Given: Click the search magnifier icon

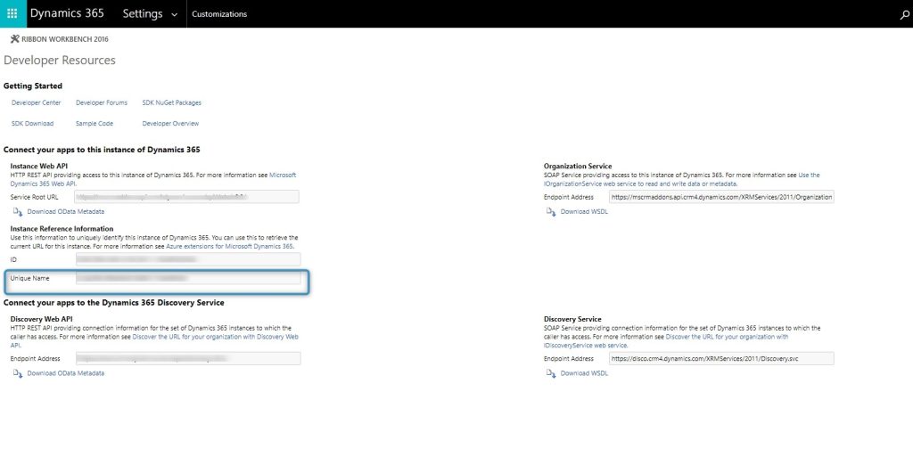Looking at the screenshot, I should click(x=904, y=14).
